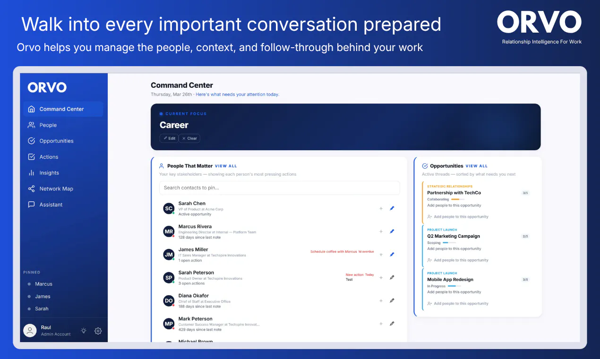Click the lightbulb icon near Raul
600x359 pixels.
tap(84, 331)
